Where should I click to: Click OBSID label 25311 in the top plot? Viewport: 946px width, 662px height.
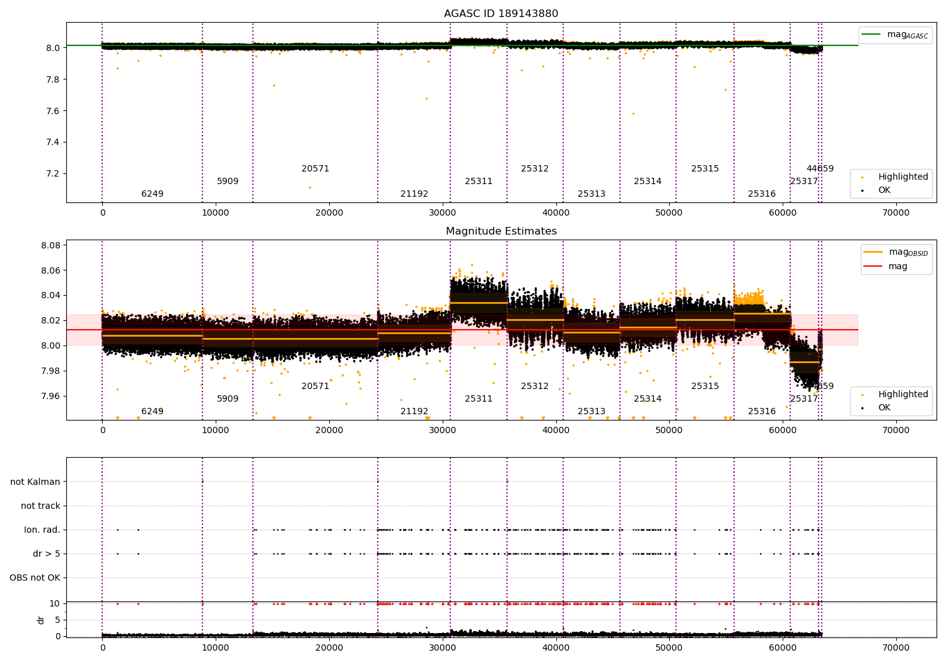[x=479, y=182]
